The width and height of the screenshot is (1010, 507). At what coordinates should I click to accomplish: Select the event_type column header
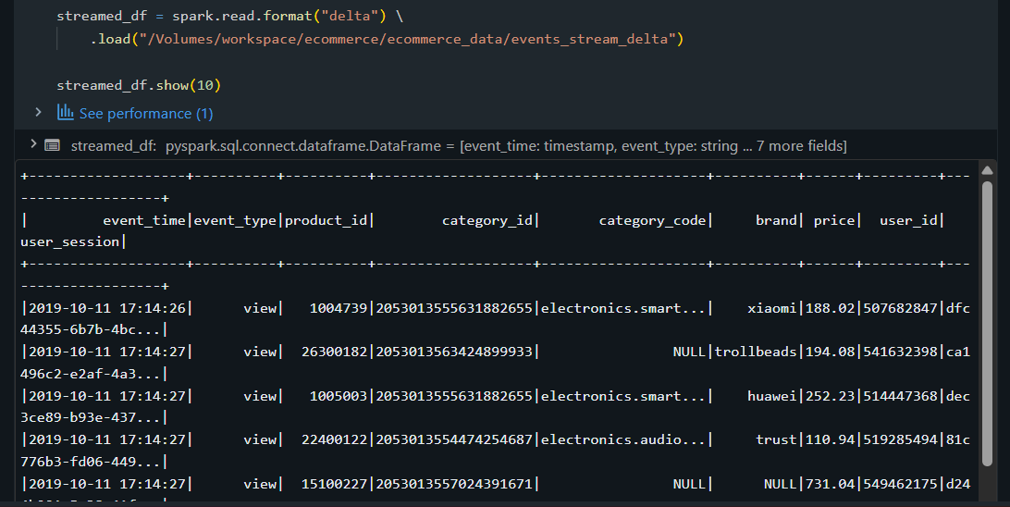(x=235, y=220)
